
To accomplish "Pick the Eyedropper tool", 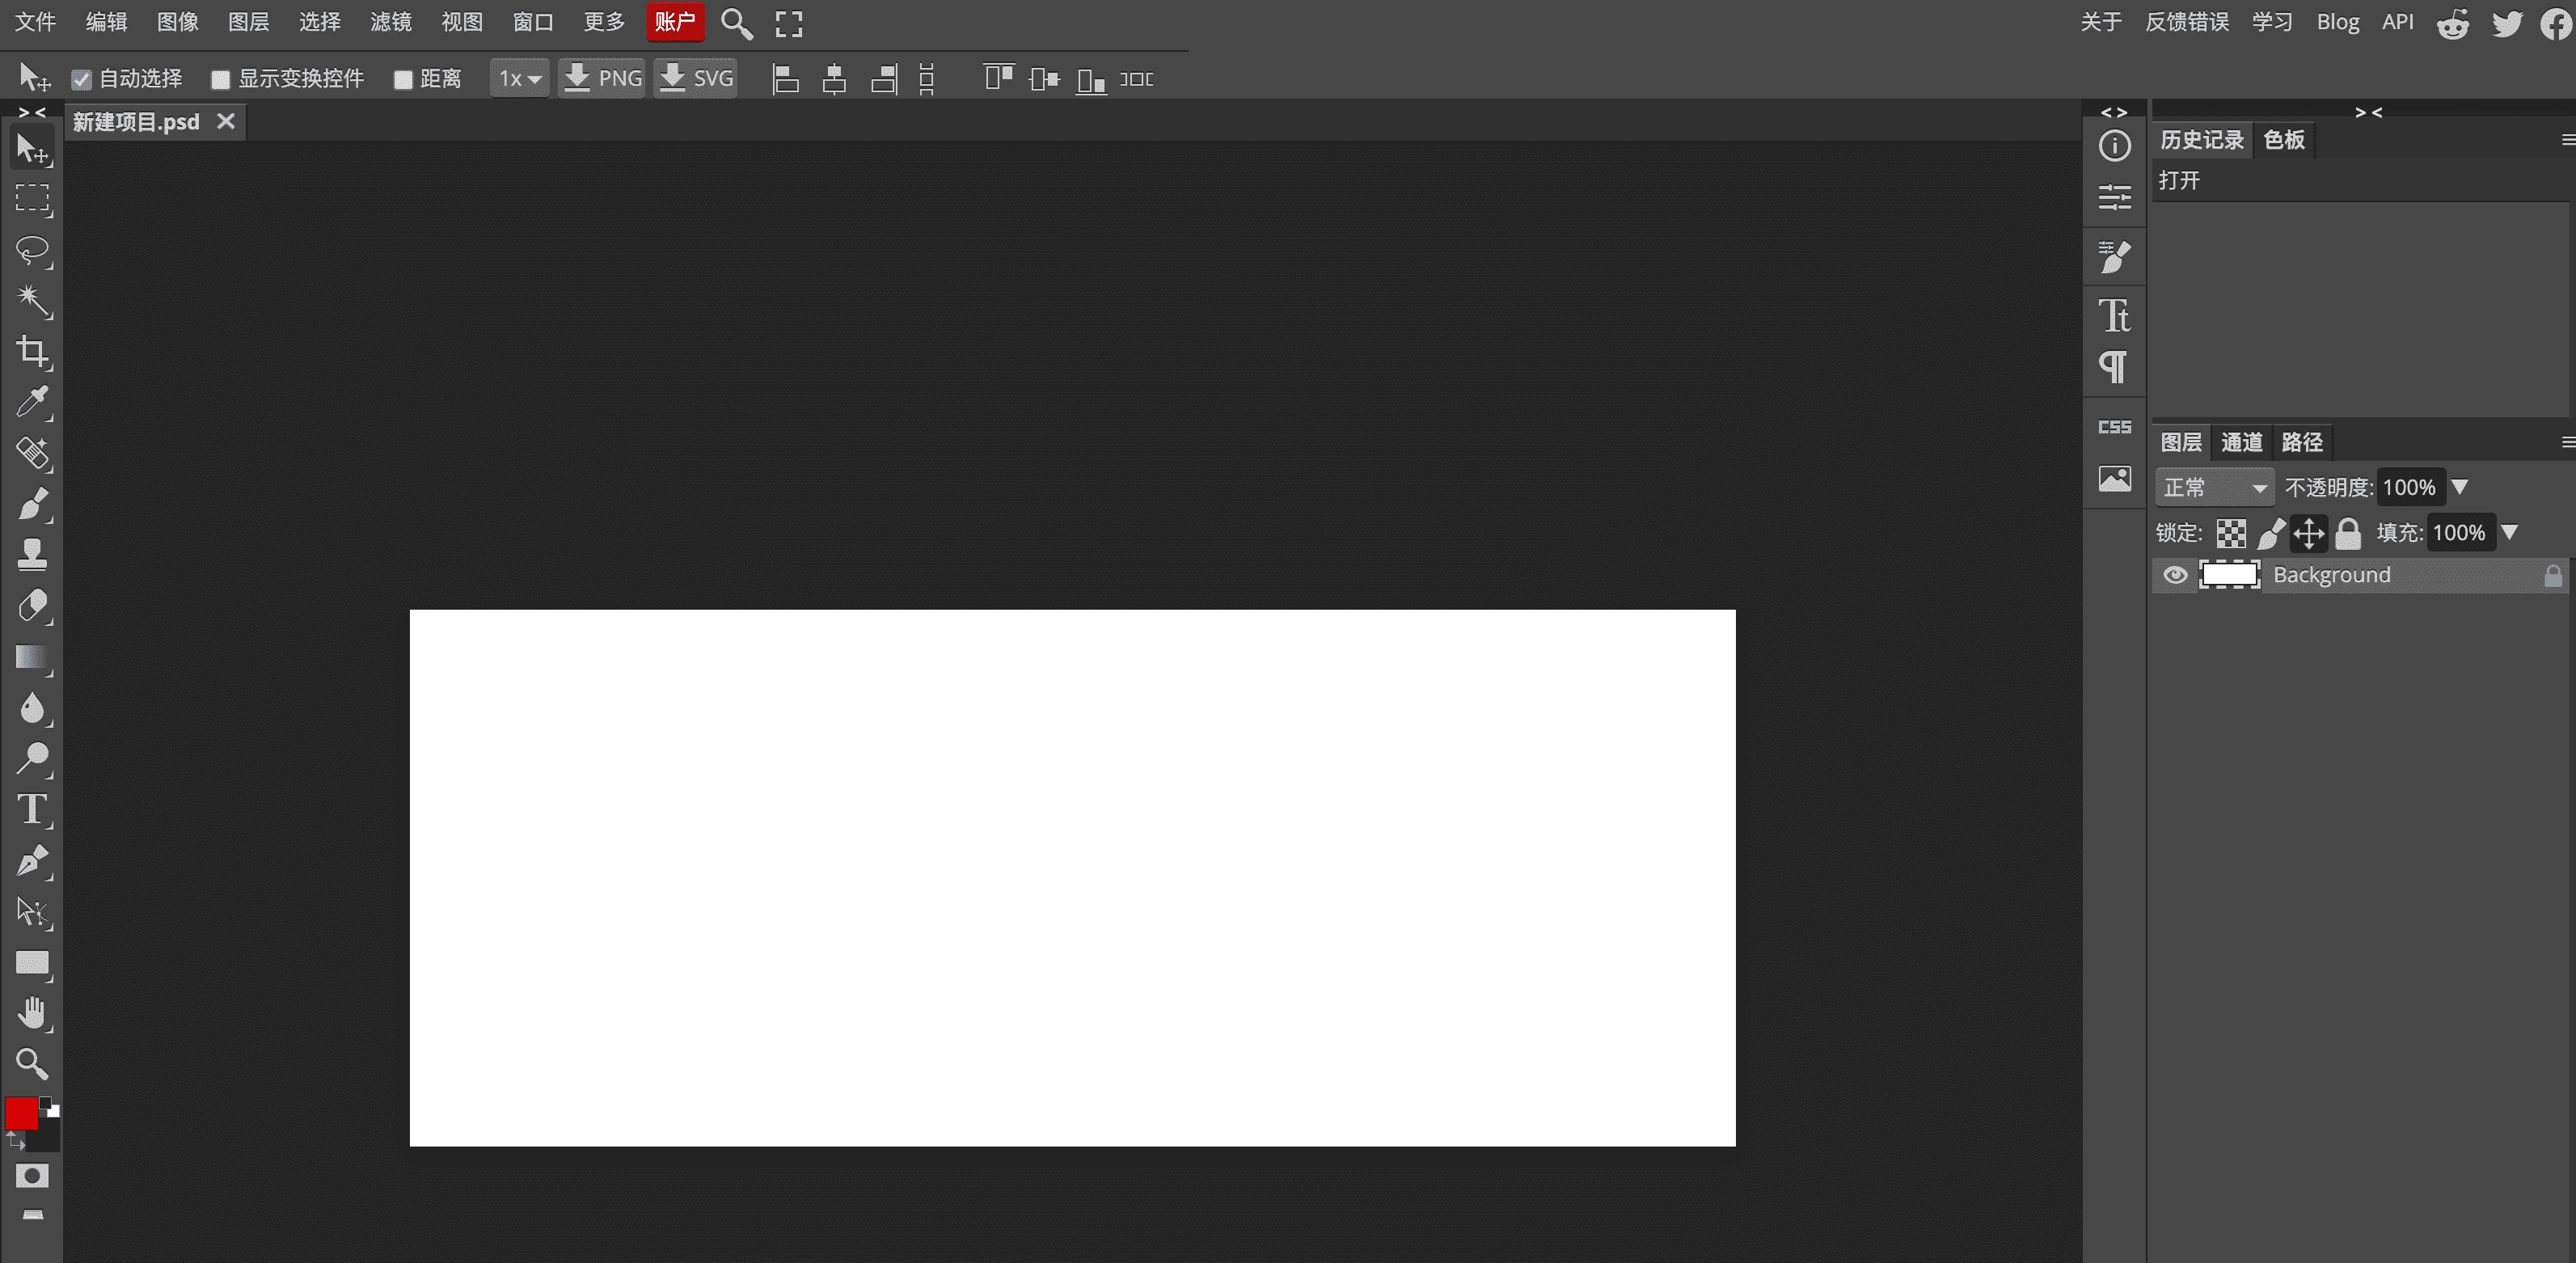I will [x=32, y=402].
